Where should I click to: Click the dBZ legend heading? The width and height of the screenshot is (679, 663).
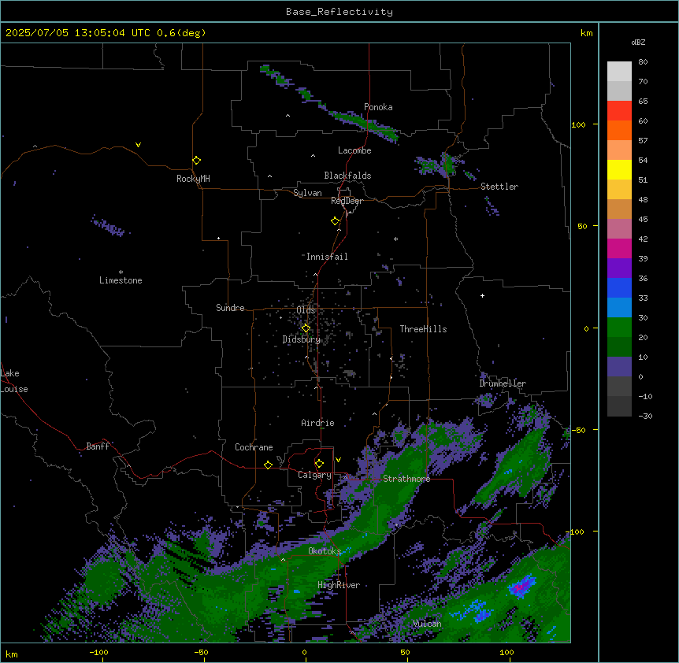638,43
